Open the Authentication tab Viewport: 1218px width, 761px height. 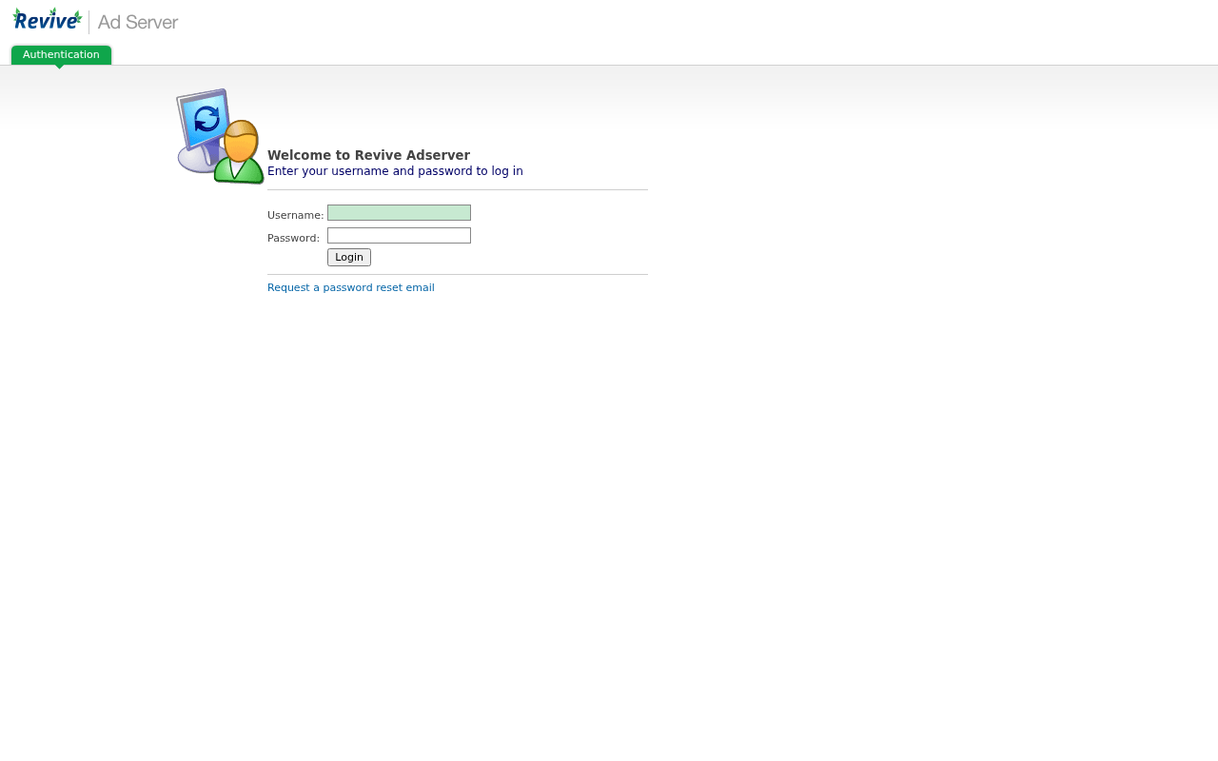[61, 55]
